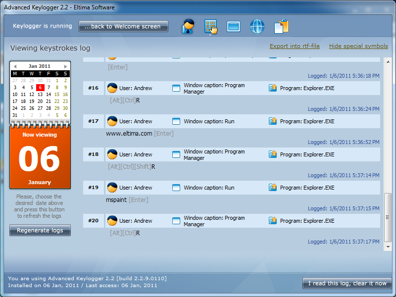Click user avatar icon in entry #19

pos(112,188)
